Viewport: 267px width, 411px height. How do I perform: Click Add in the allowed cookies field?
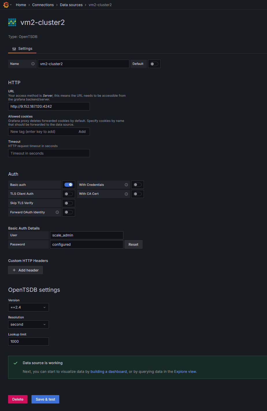click(x=82, y=132)
